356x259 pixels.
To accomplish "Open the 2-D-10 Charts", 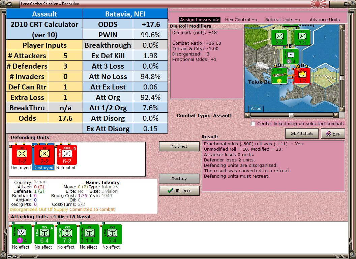I will point(302,134).
